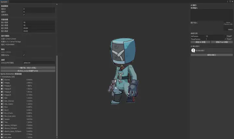Click the AI text input area

(212, 15)
